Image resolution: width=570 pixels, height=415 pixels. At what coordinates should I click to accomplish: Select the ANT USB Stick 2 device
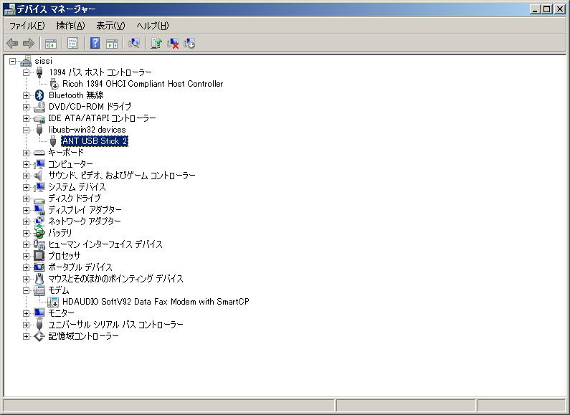(x=95, y=141)
